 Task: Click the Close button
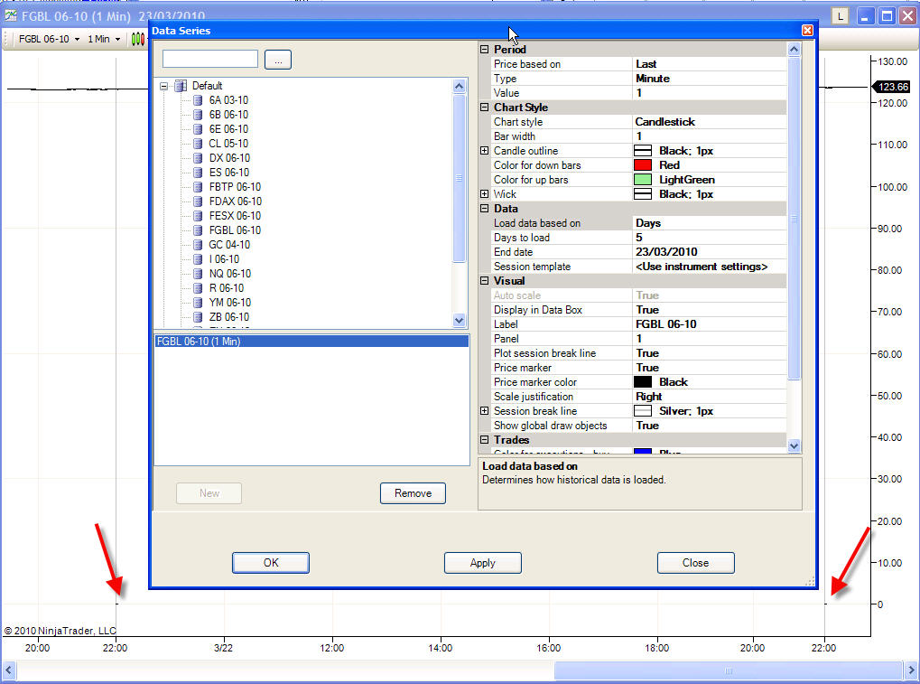pyautogui.click(x=695, y=562)
